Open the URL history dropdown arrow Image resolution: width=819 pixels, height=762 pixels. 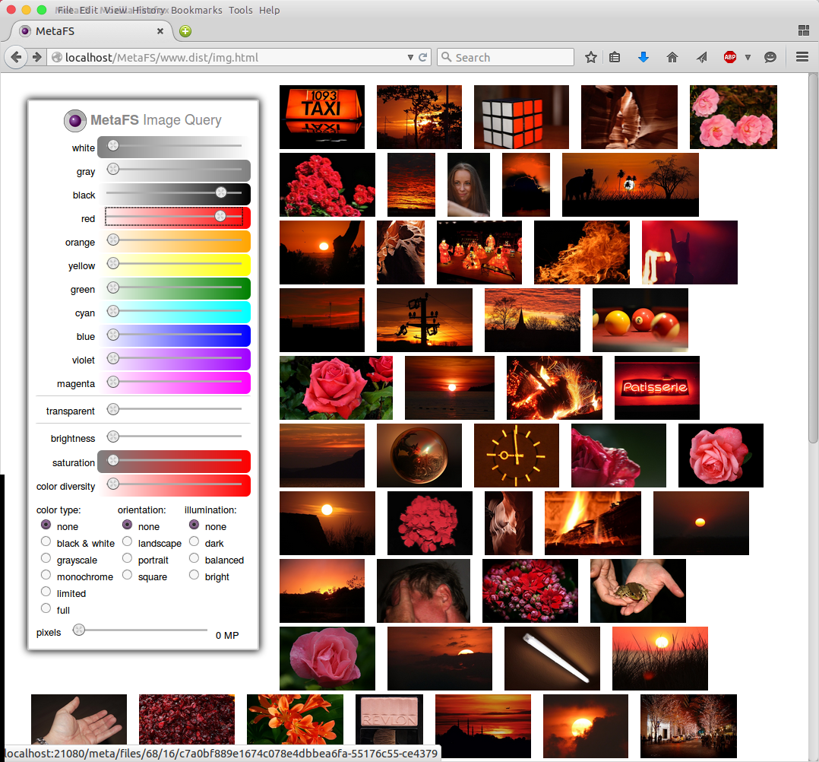(x=410, y=58)
